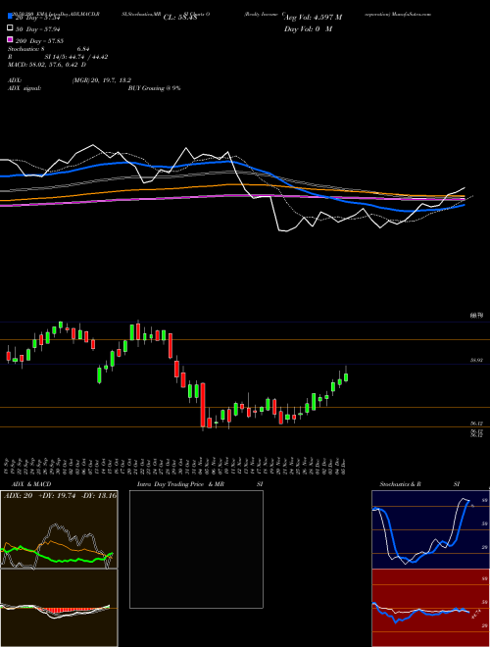Click the magenta 200 Day legend swatch
490x647 pixels.
(x=10, y=40)
